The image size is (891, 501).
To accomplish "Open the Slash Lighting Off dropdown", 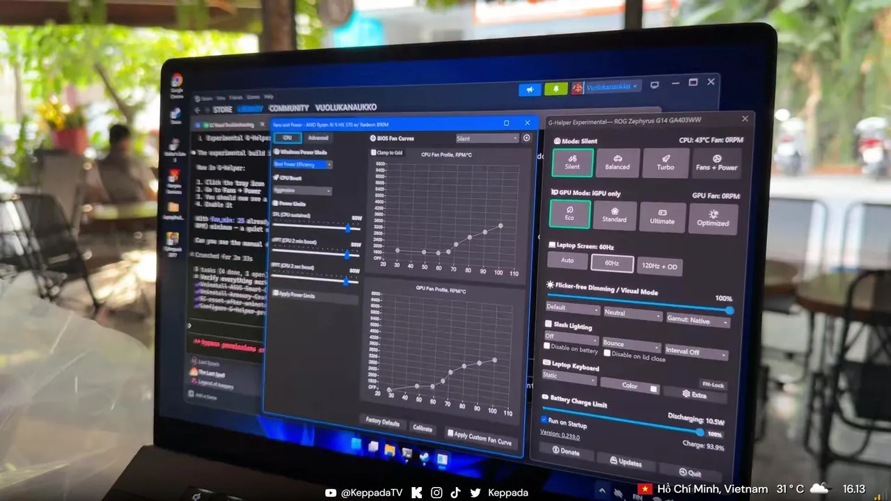I will (570, 337).
